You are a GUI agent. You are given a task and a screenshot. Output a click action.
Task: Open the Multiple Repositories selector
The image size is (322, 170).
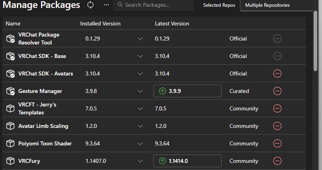click(x=276, y=5)
